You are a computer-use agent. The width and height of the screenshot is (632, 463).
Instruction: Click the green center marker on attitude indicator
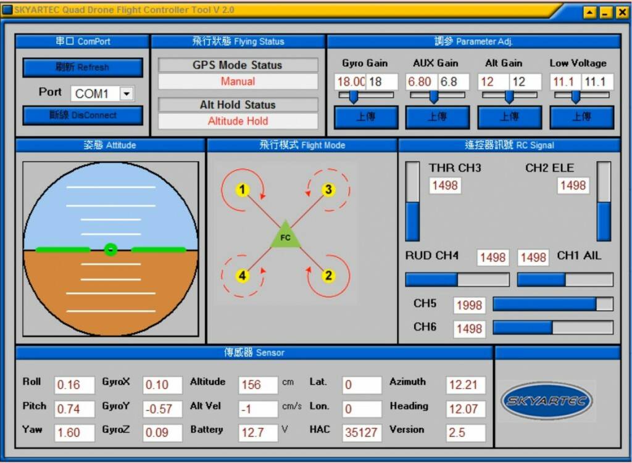point(110,250)
